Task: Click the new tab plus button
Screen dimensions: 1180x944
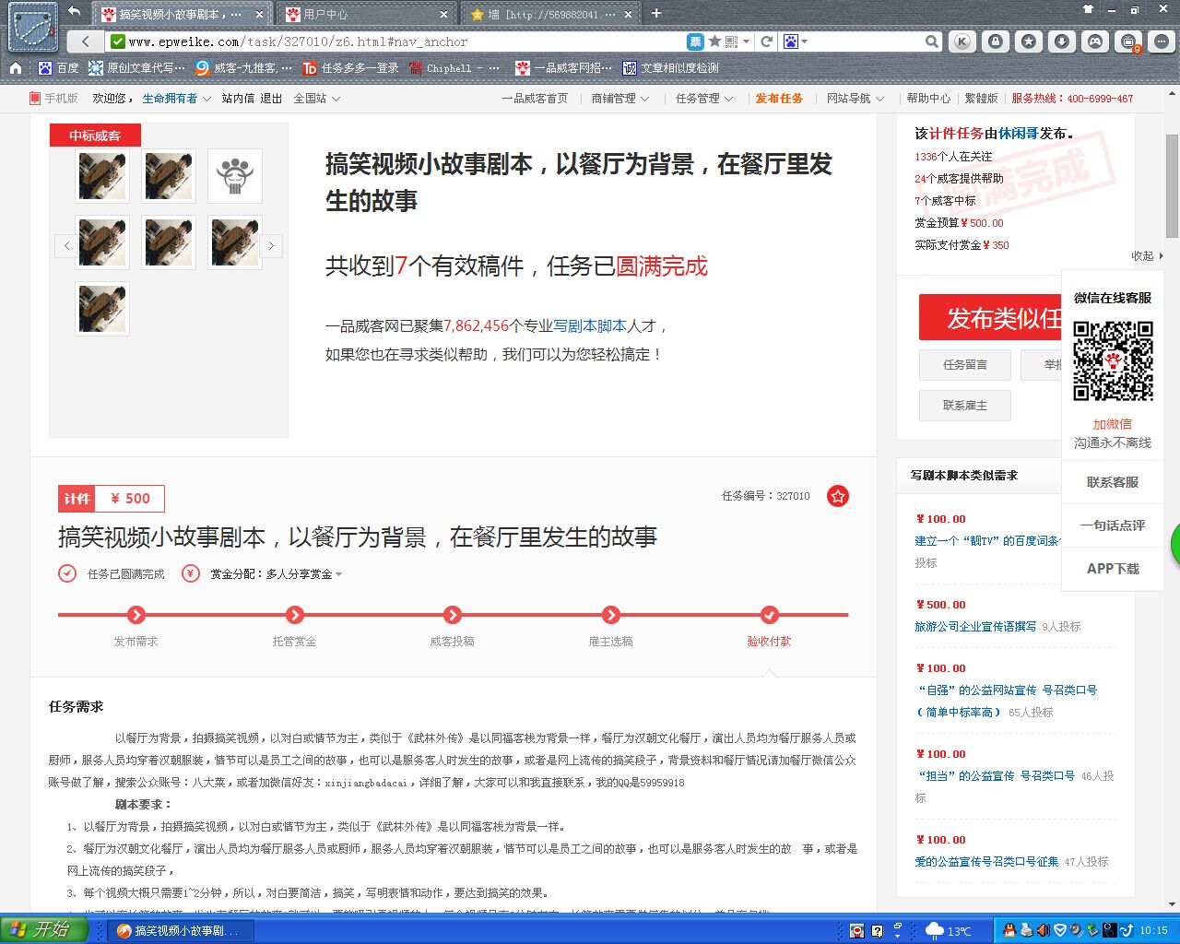Action: point(656,13)
